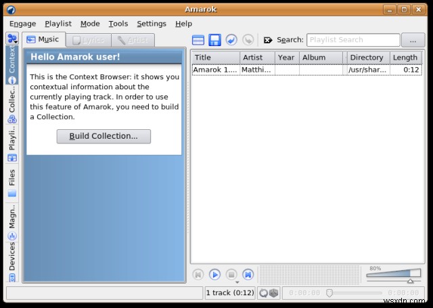Focus the Playlist Search field
This screenshot has width=433, height=308.
point(353,40)
